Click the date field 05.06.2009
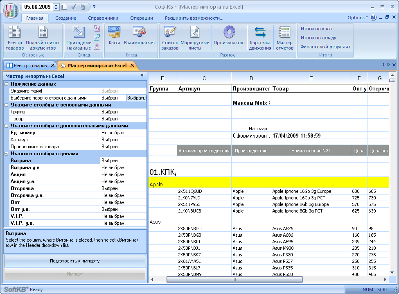399x294 pixels. [x=37, y=7]
